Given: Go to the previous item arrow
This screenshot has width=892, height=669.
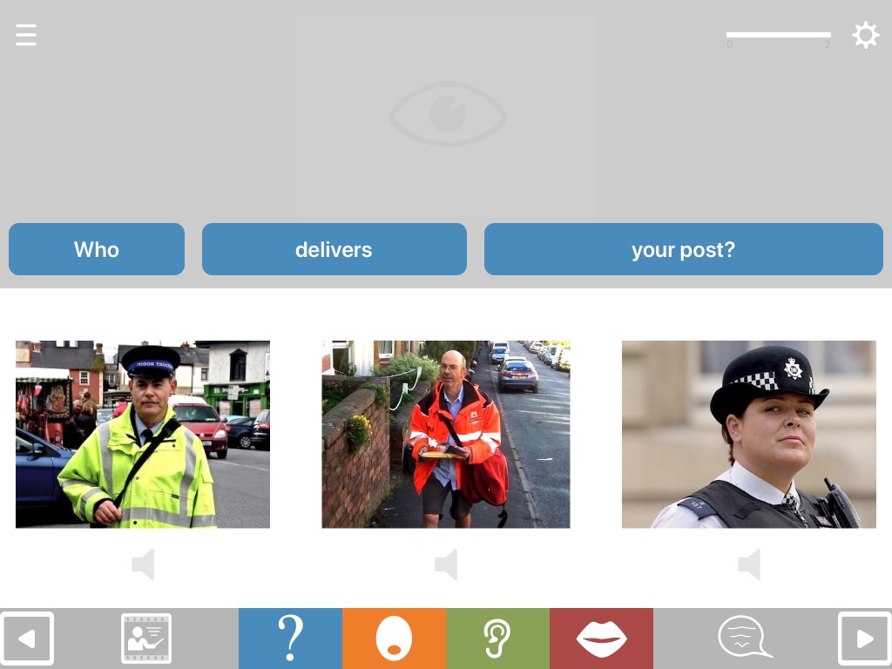Looking at the screenshot, I should [27, 639].
